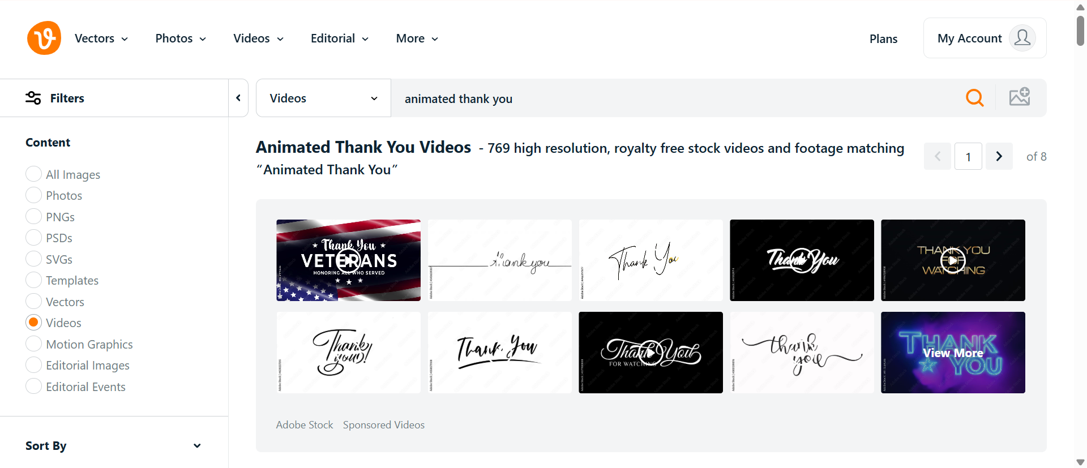Collapse the filters sidebar arrow
Viewport: 1087px width, 468px height.
(x=238, y=98)
